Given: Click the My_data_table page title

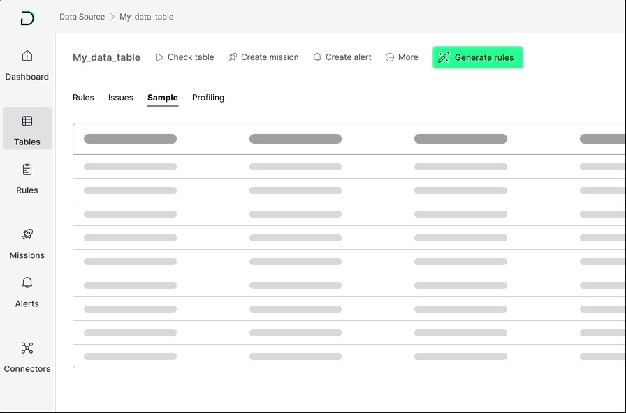Looking at the screenshot, I should point(107,57).
